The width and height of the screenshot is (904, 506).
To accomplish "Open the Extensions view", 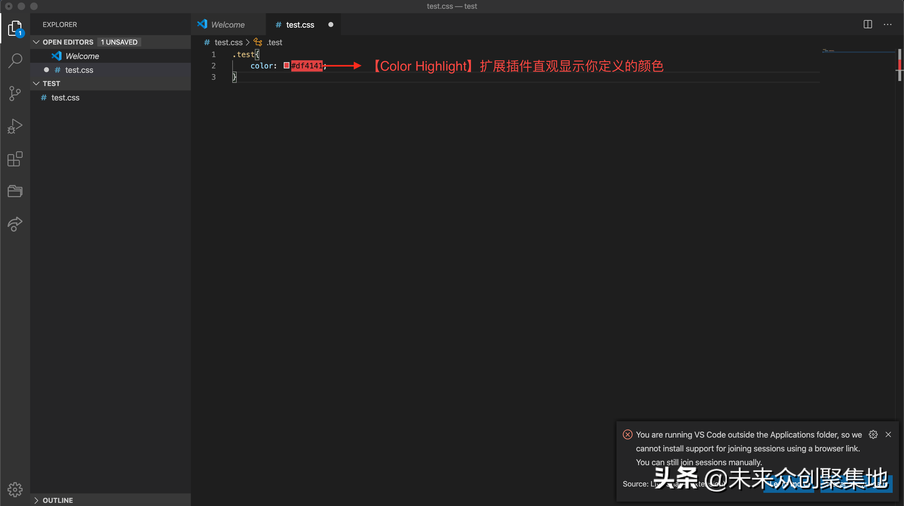I will (x=15, y=159).
